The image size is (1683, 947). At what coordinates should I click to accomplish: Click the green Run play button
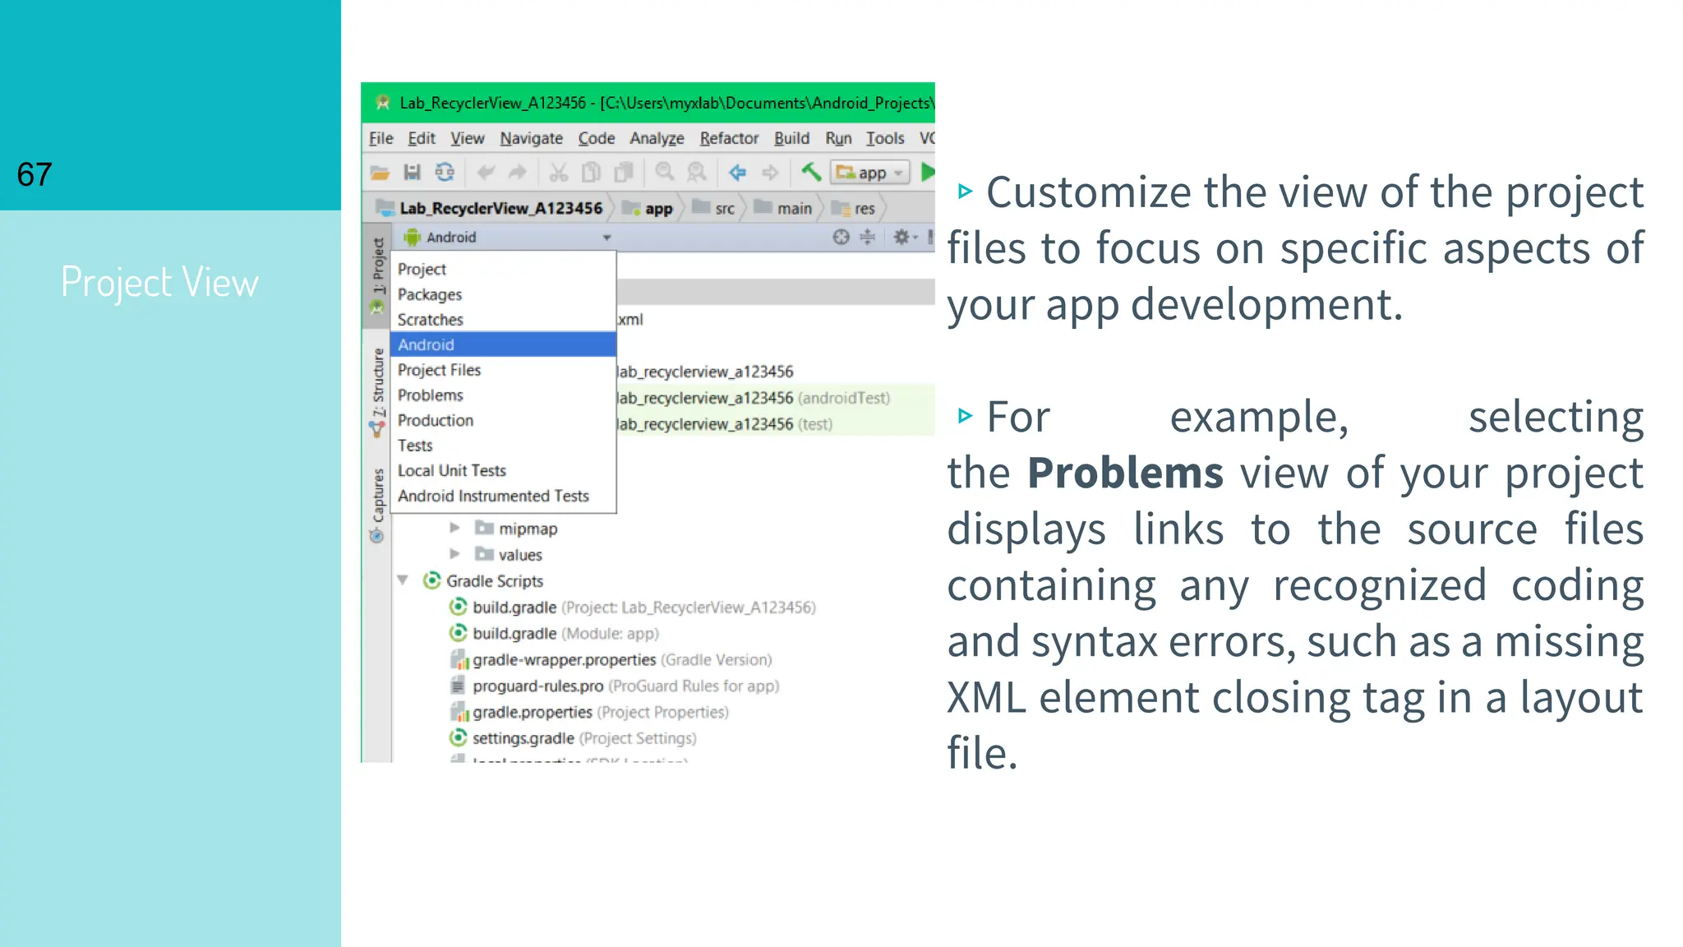pyautogui.click(x=928, y=172)
